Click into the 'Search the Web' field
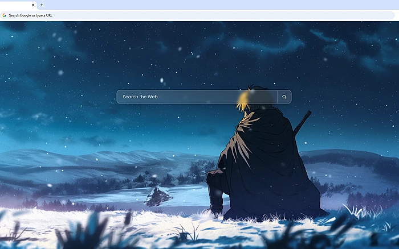This screenshot has width=399, height=249. tap(197, 97)
